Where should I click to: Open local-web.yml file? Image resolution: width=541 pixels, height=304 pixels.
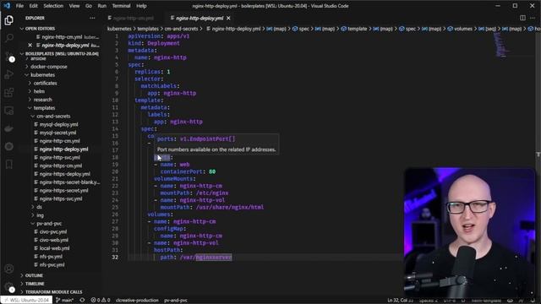[54, 248]
